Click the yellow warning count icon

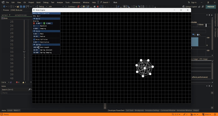click(x=23, y=82)
